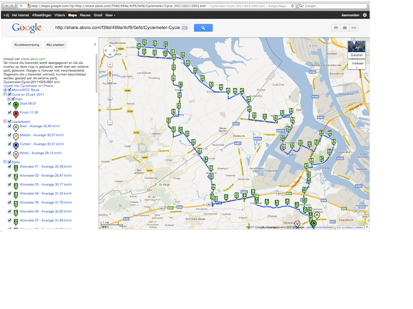Click the my-location dot button on the map

tap(110, 65)
